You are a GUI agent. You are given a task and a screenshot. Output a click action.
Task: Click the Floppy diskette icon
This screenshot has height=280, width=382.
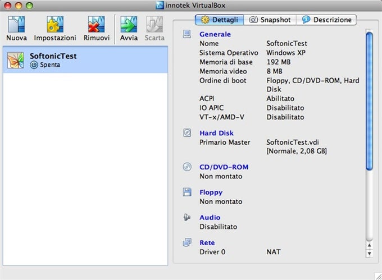tap(187, 192)
